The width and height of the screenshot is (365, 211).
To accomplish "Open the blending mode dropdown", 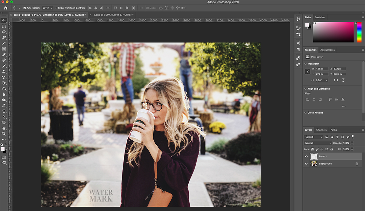I will tap(318, 143).
